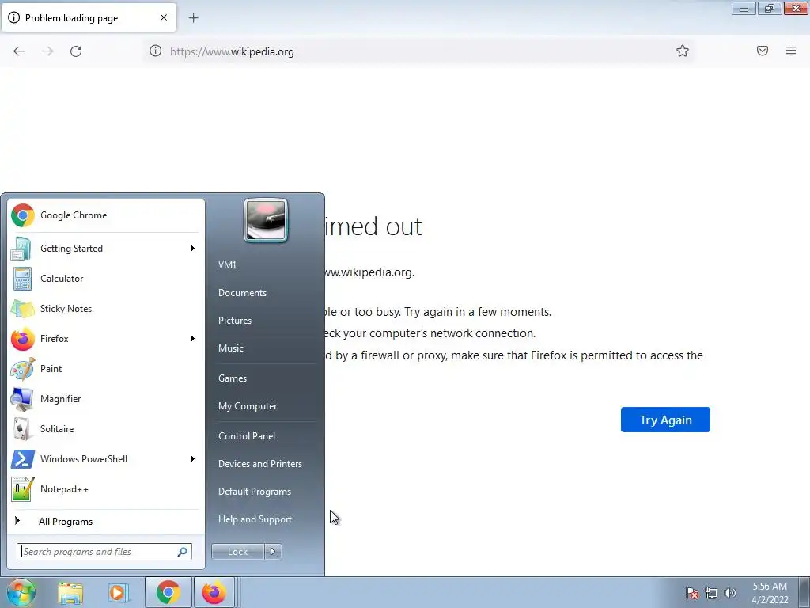Click the network tray icon
Image resolution: width=810 pixels, height=608 pixels.
[x=711, y=593]
